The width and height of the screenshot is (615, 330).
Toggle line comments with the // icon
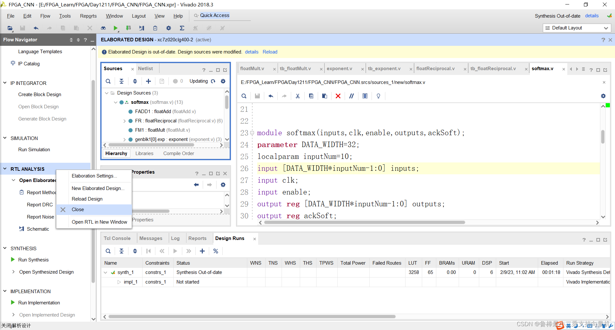pos(351,96)
